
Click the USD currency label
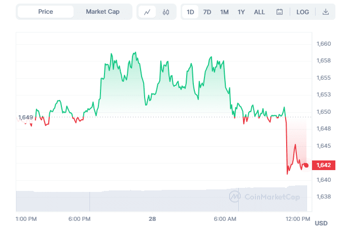pos(321,223)
